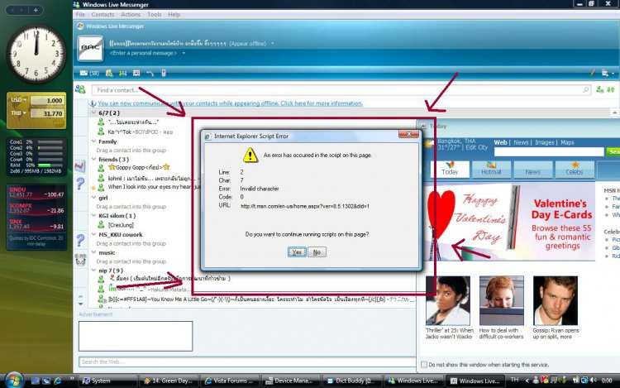Viewport: 620px width, 388px height.
Task: Click the Search the Web field
Action: click(x=247, y=362)
